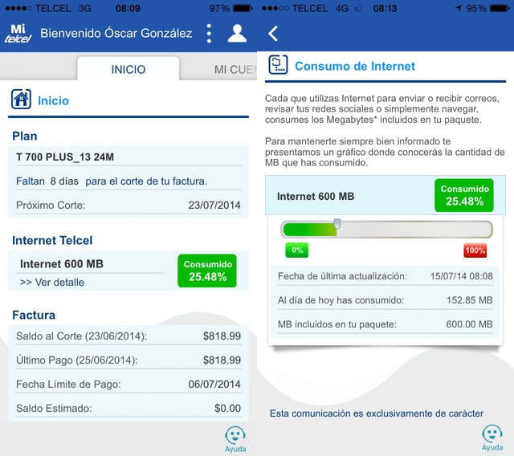Tap green Consumido badge on Inicio screen

(x=207, y=271)
